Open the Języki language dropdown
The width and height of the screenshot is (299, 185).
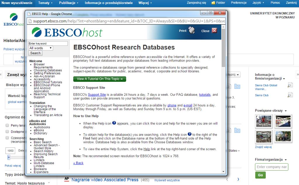pyautogui.click(x=258, y=3)
